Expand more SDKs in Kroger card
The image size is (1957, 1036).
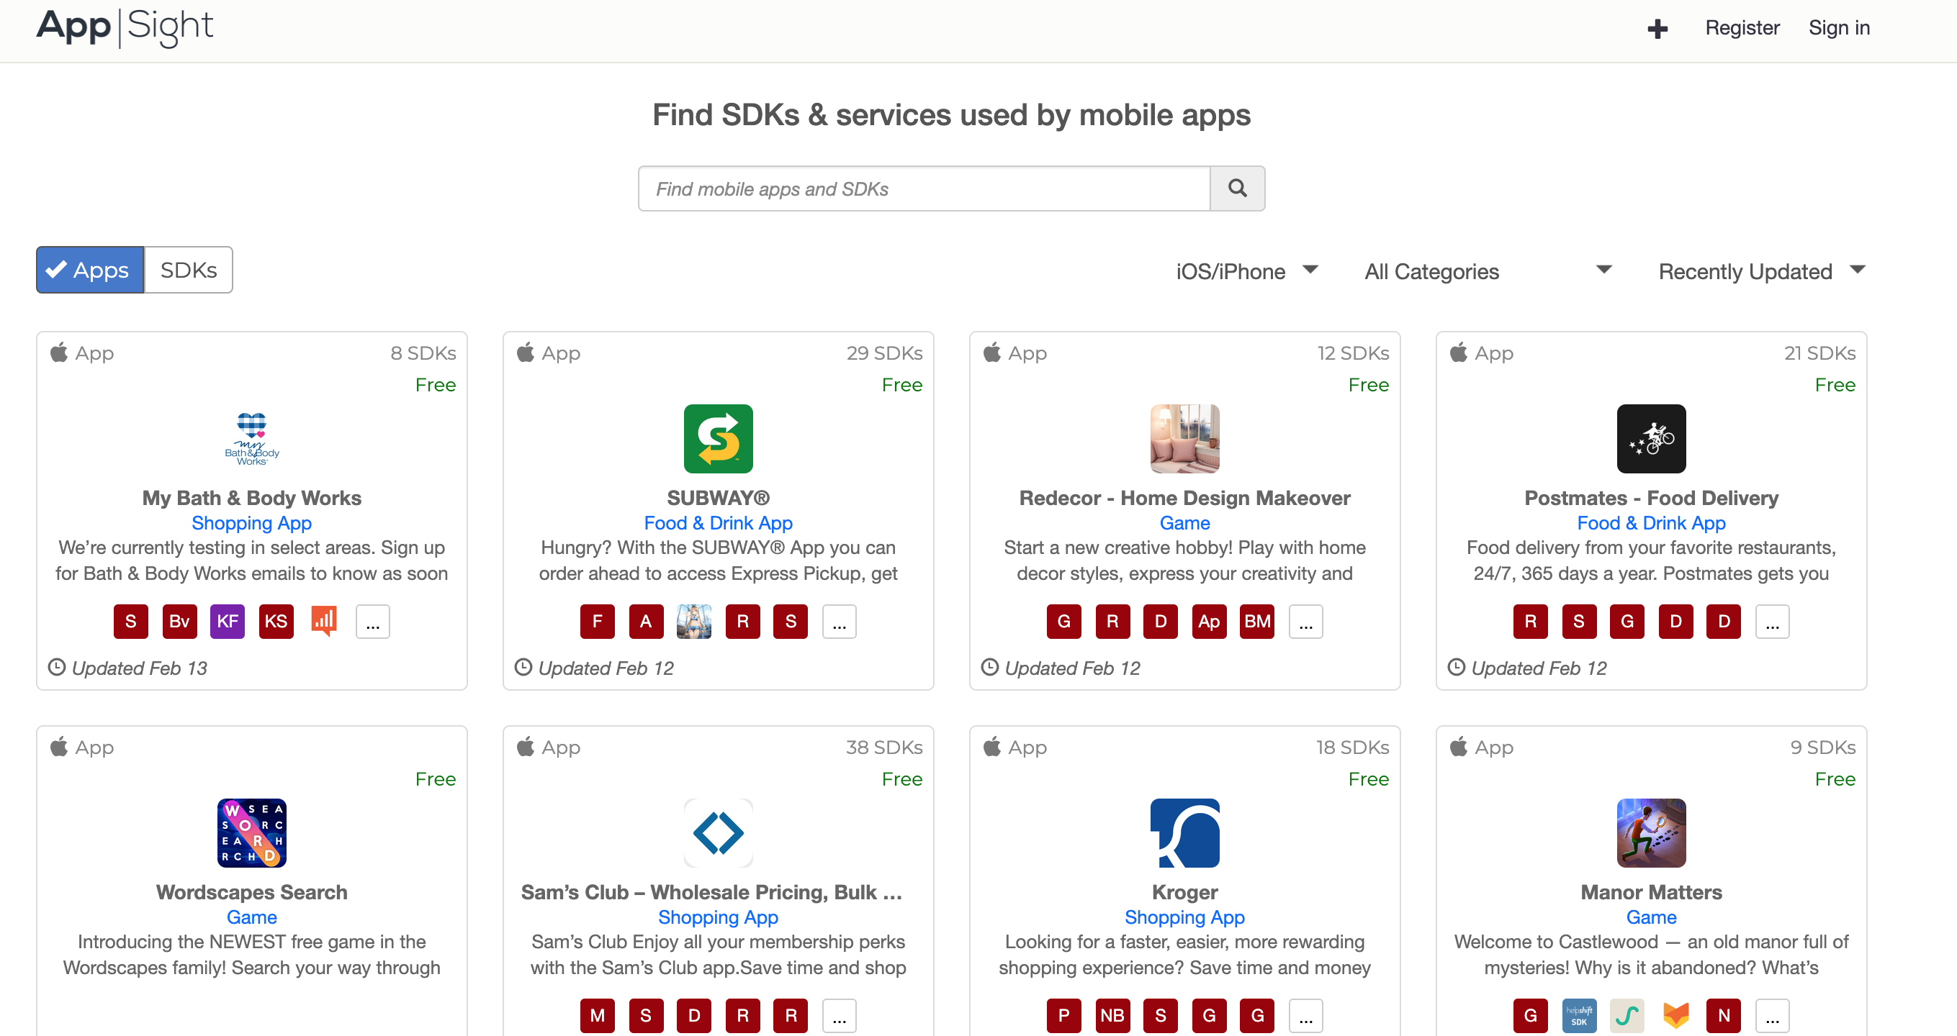(x=1305, y=1016)
